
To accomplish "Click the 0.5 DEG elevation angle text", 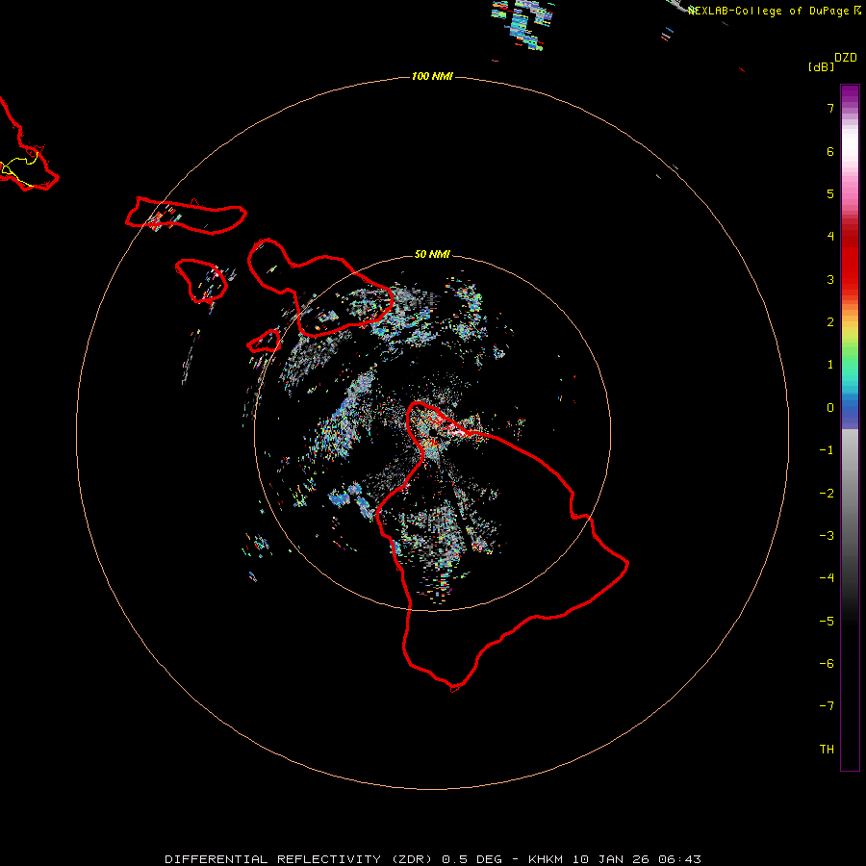I will point(472,859).
